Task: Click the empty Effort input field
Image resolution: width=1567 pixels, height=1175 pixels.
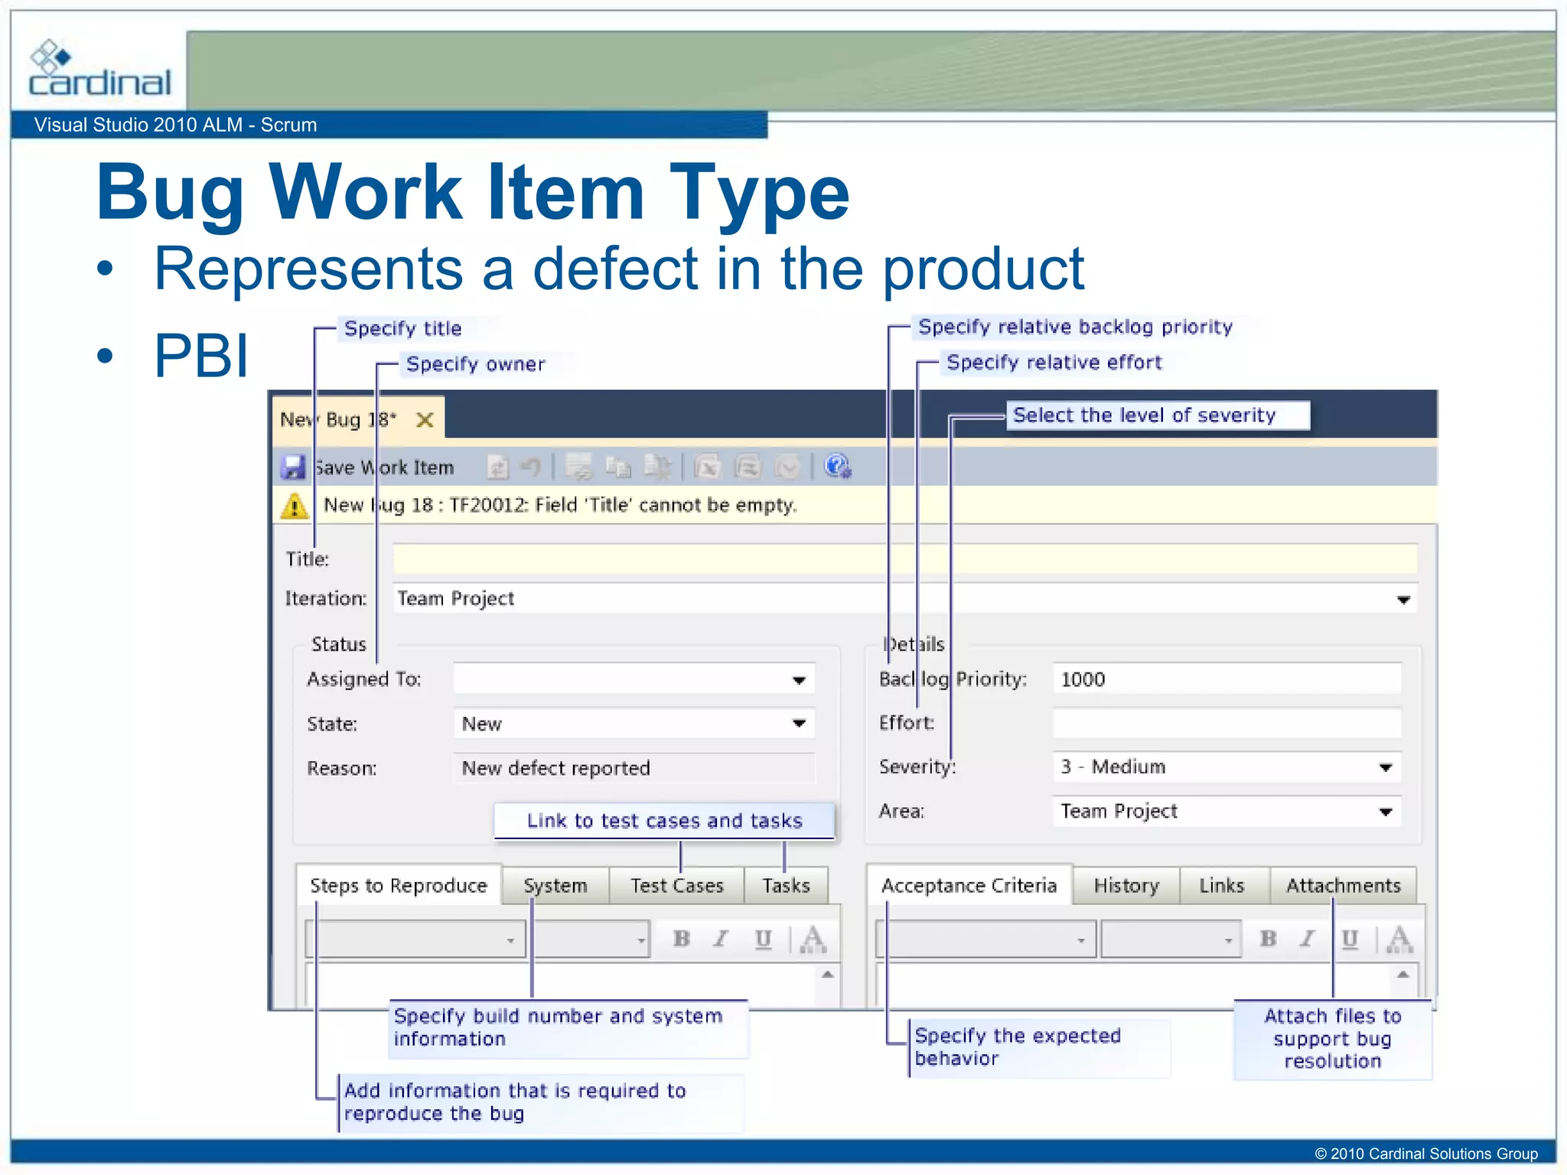Action: (x=1227, y=724)
